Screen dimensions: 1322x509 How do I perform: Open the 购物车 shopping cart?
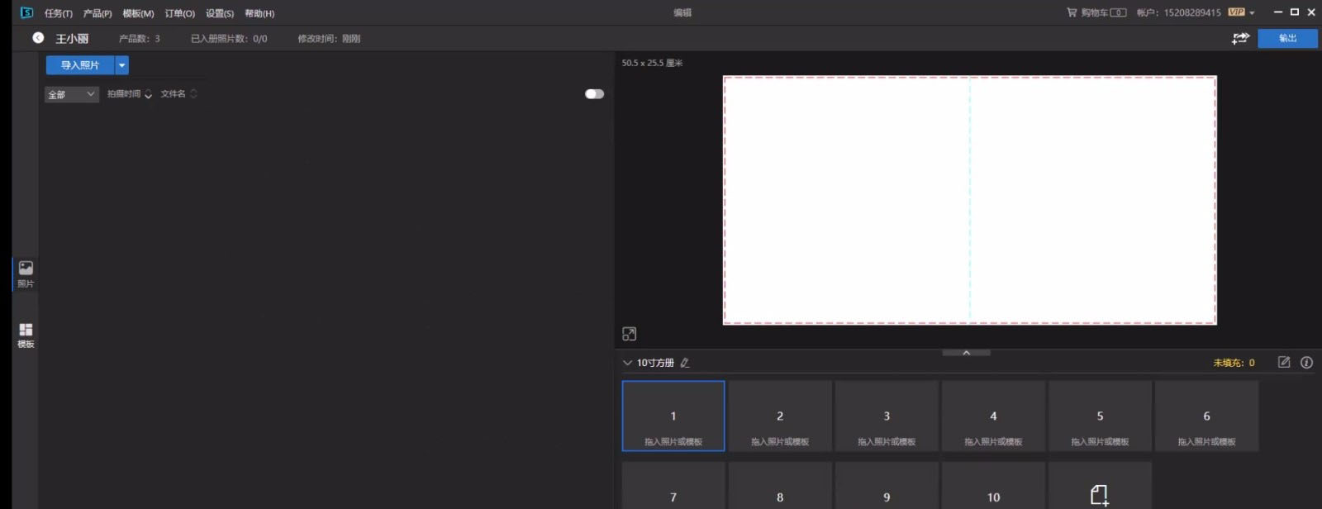[x=1096, y=12]
